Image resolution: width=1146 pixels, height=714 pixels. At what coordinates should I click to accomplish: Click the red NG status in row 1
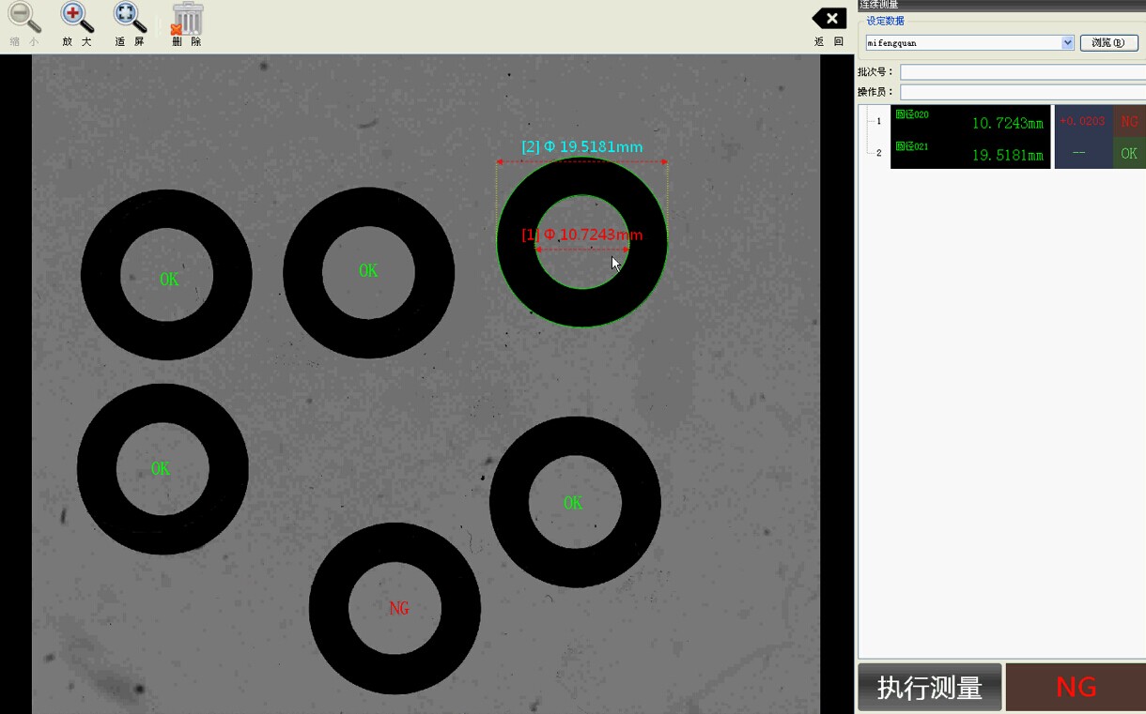coord(1129,122)
